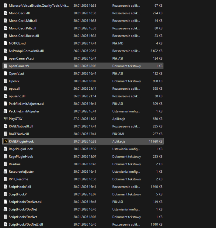Viewport: 216px width, 228px height.
Task: Click the size cell '227 KB'
Action: click(x=158, y=134)
